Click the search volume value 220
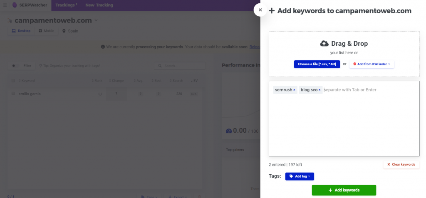 [179, 94]
